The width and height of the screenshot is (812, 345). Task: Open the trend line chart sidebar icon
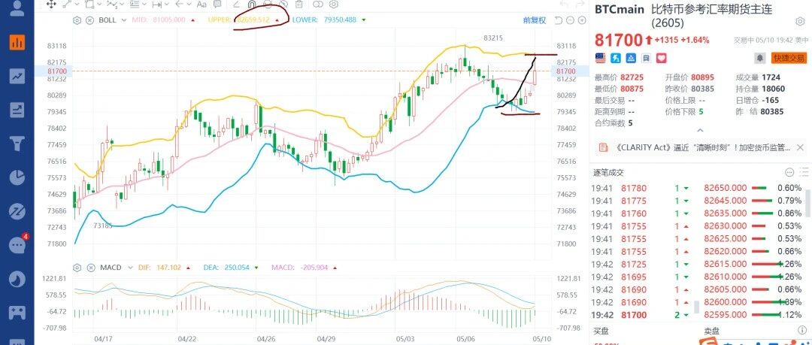click(x=17, y=76)
